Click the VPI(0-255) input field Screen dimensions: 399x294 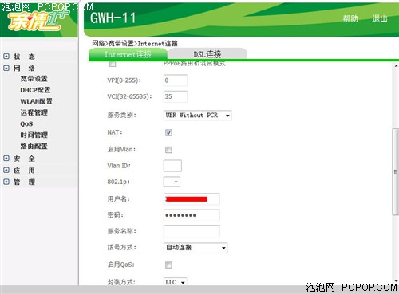pyautogui.click(x=176, y=80)
